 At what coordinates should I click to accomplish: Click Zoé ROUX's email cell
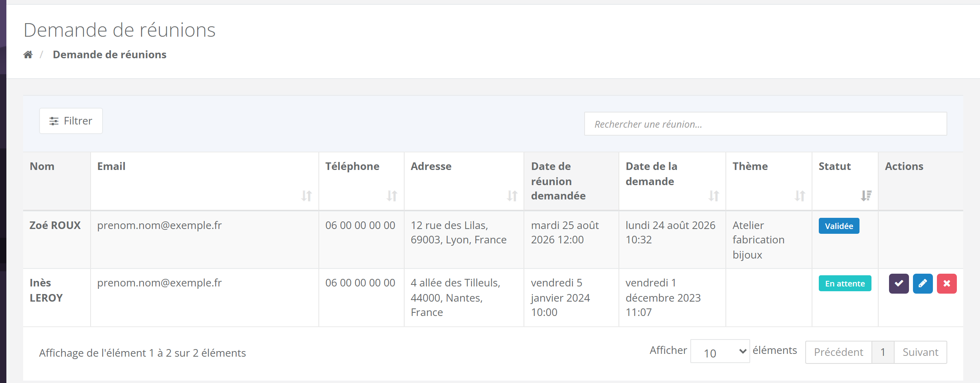point(205,240)
